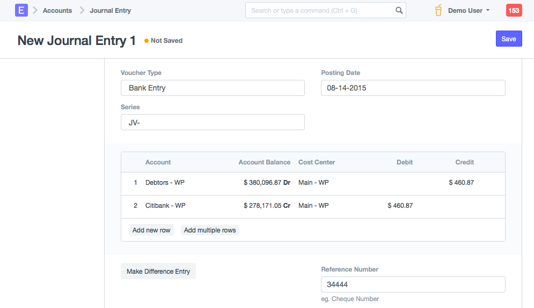Click Make Difference Entry button
Viewport: 534px width, 308px height.
158,272
